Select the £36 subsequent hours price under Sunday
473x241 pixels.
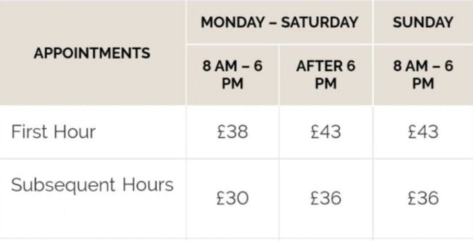pos(423,198)
